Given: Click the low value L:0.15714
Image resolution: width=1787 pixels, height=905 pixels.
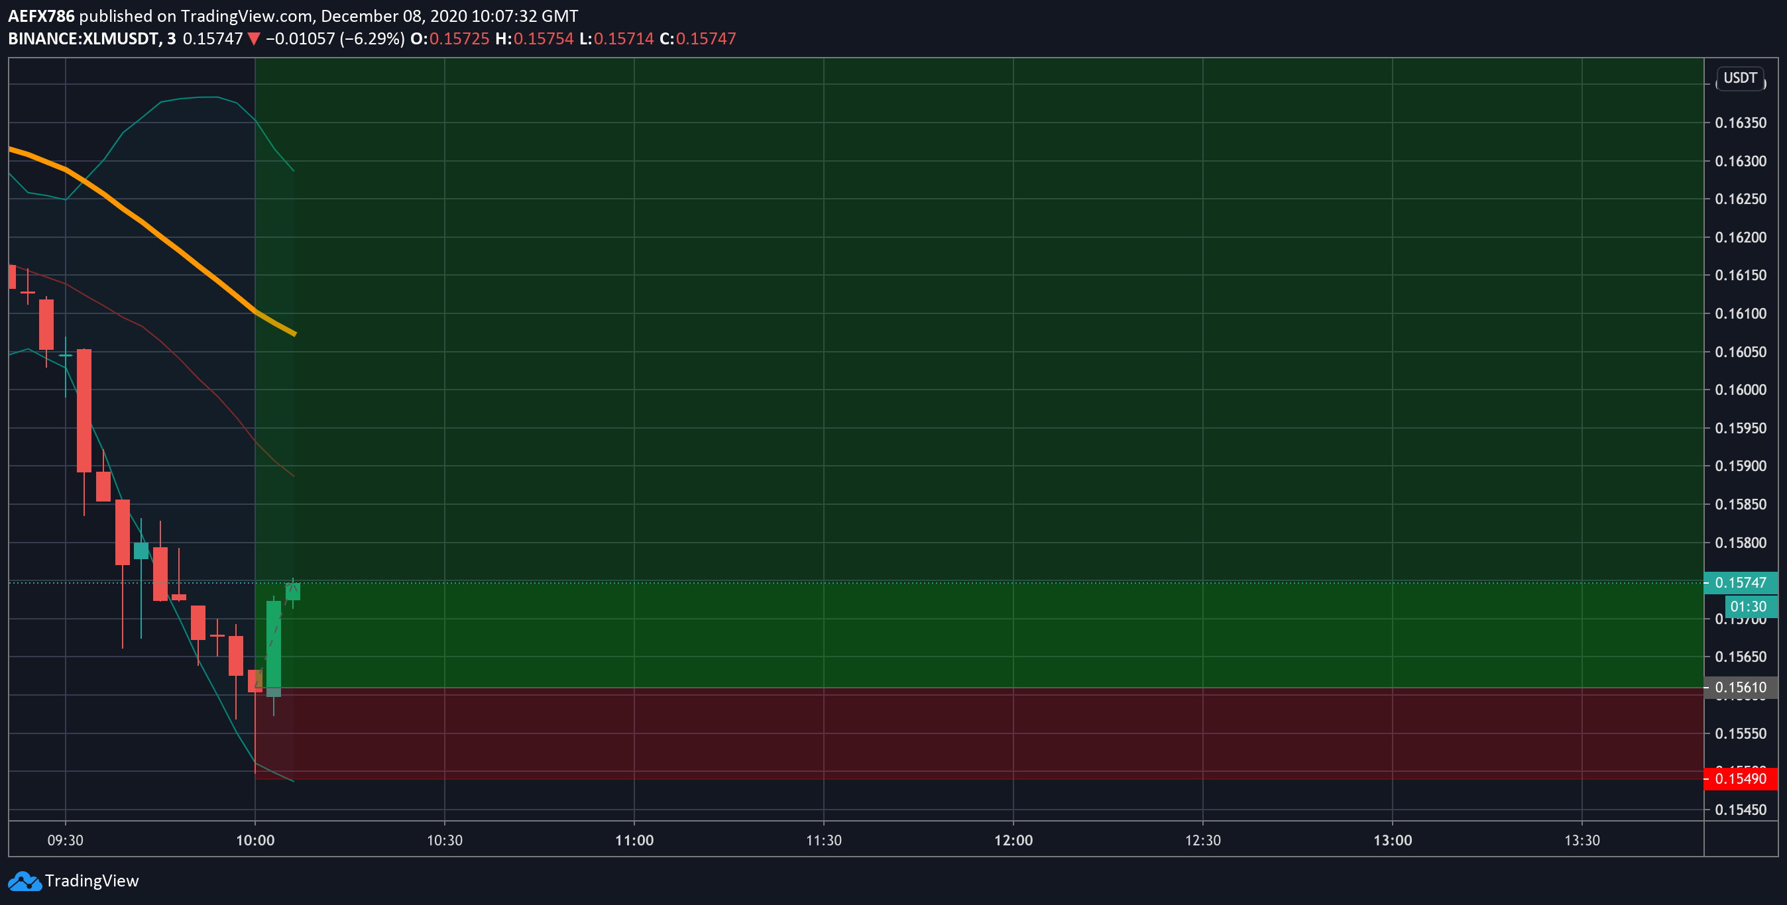Looking at the screenshot, I should point(616,39).
